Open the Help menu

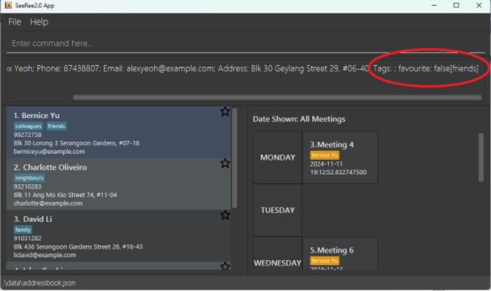(39, 22)
